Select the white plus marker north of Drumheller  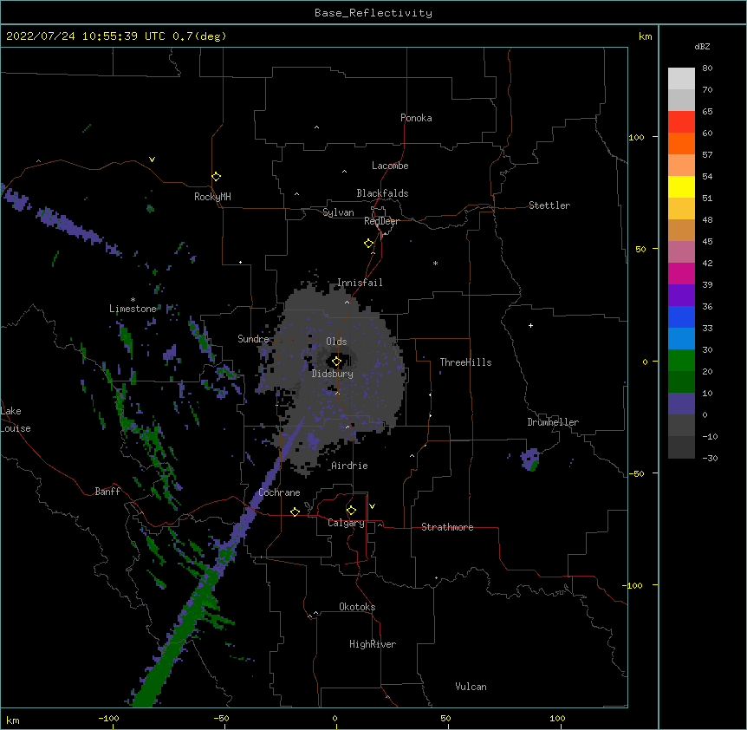pos(530,325)
